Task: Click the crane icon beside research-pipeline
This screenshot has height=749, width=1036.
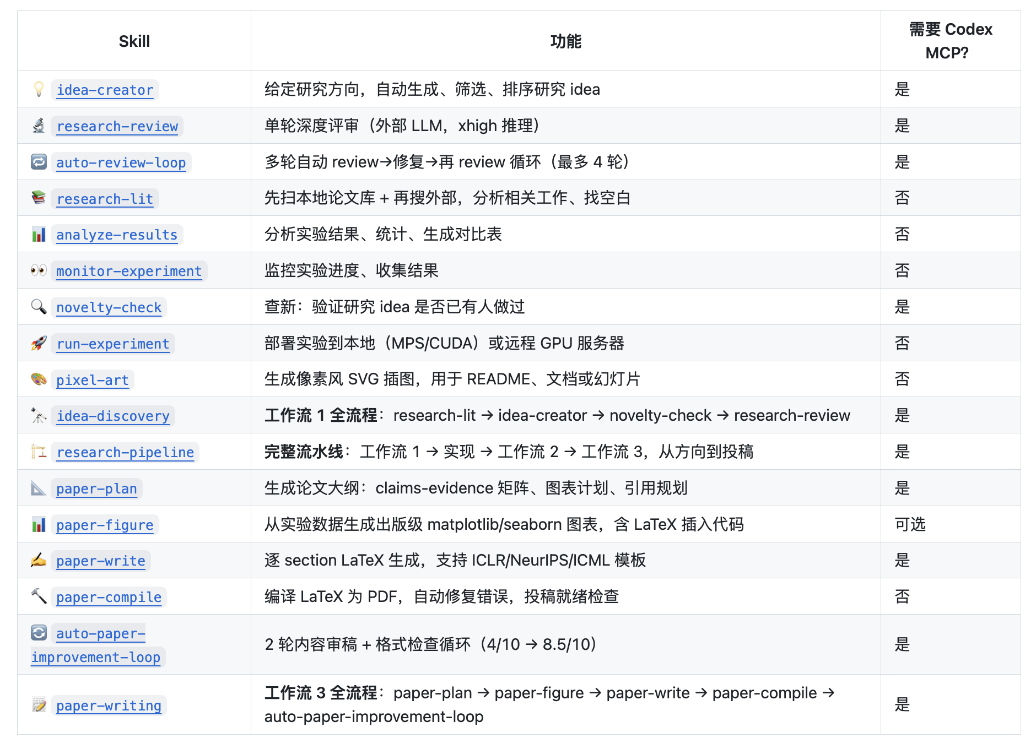Action: (37, 452)
